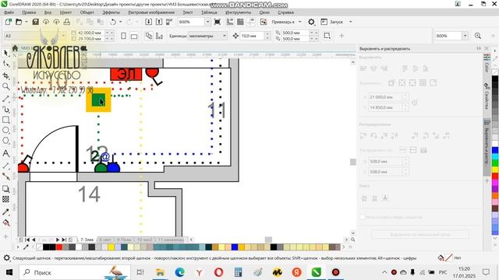Click the Export icon
This screenshot has width=499, height=280.
coord(159,22)
